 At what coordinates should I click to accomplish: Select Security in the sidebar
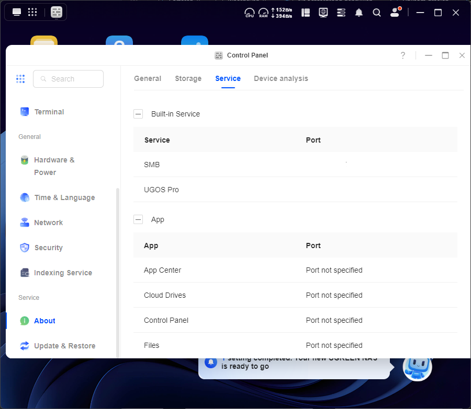48,248
